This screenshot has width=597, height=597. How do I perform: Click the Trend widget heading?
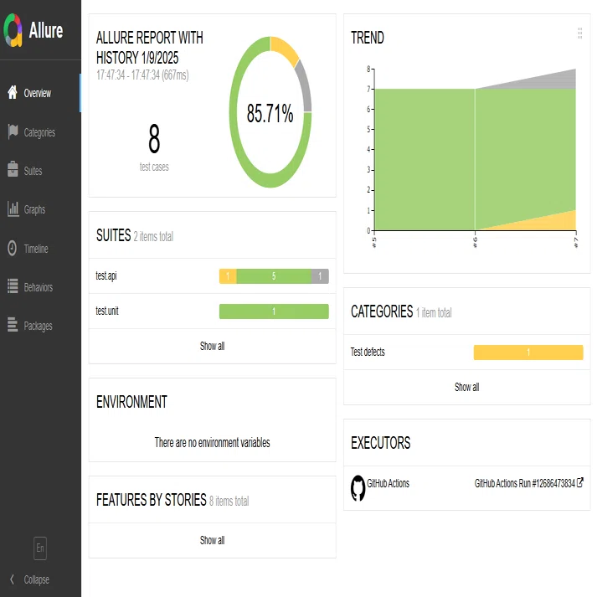pos(368,38)
